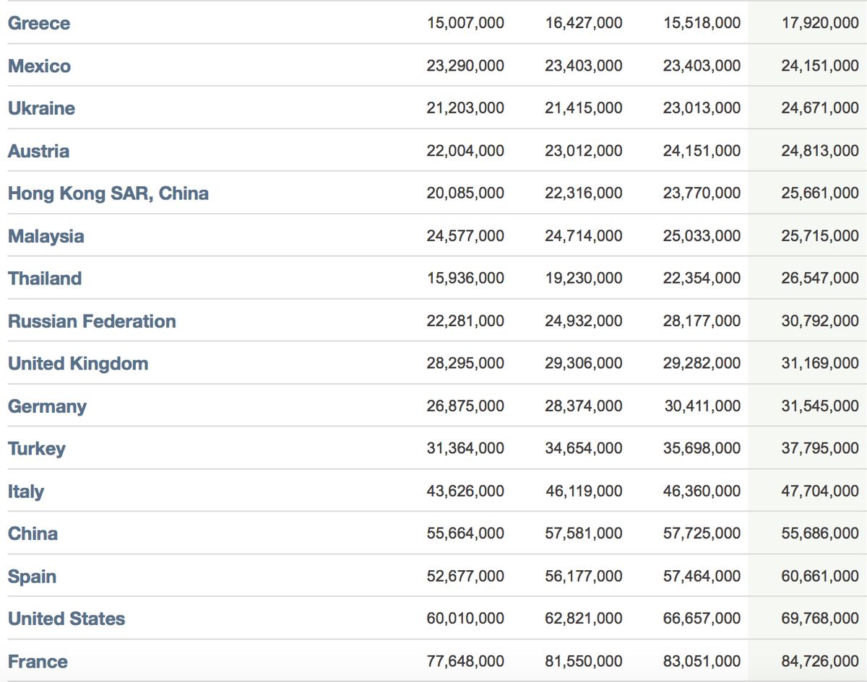867x682 pixels.
Task: Open the Germany country link
Action: pyautogui.click(x=47, y=406)
